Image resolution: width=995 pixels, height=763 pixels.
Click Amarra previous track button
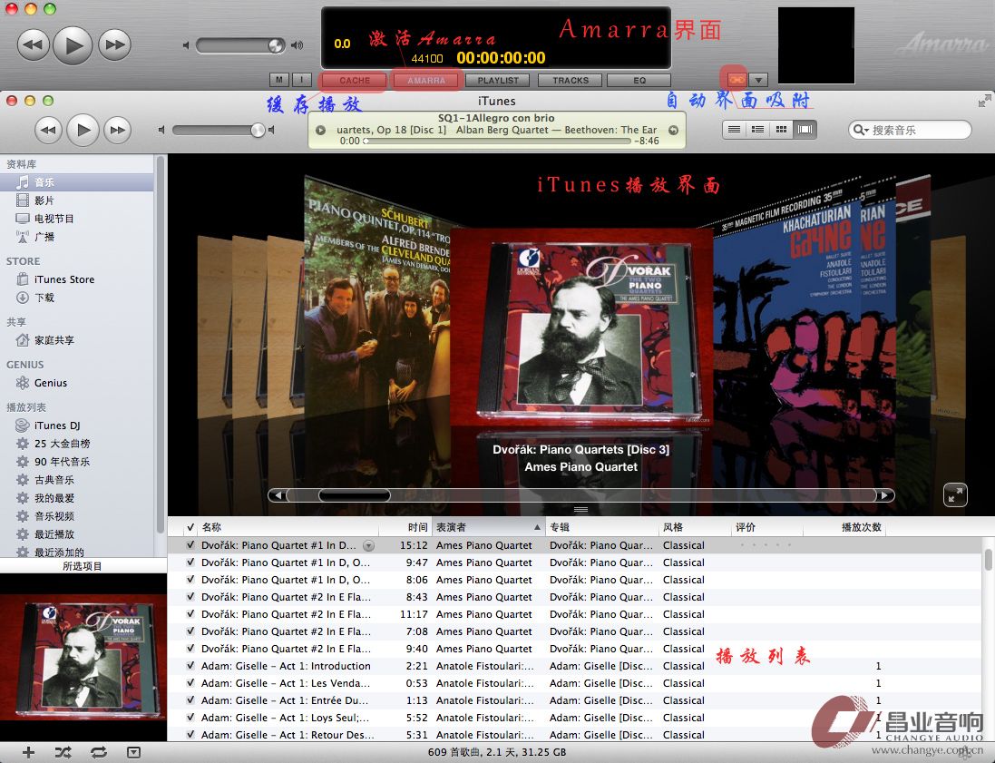point(33,44)
